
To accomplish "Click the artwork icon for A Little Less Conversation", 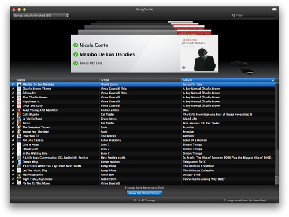I will tap(19, 157).
